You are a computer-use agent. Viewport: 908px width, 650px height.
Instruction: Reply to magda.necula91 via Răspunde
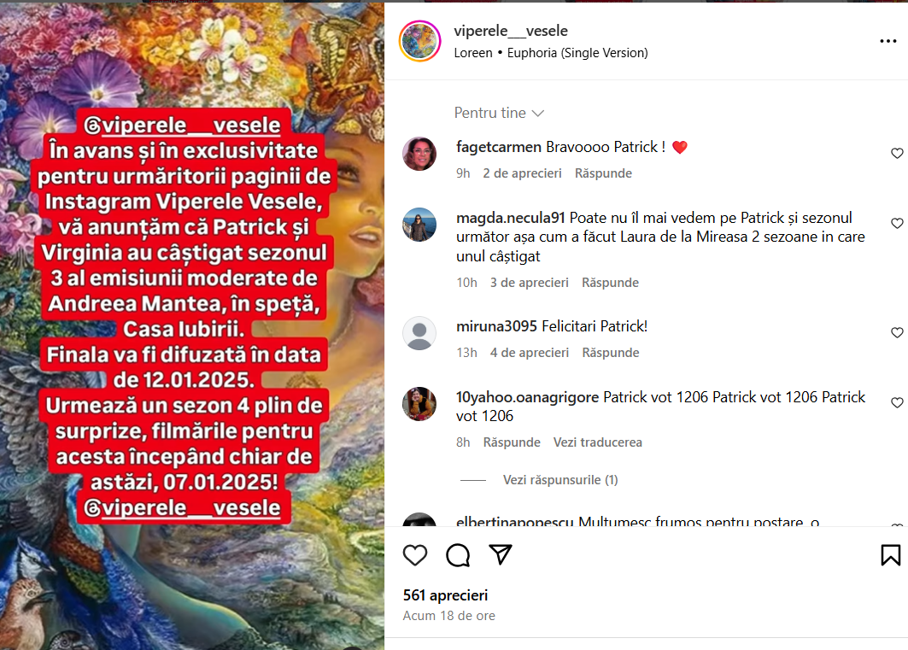click(610, 283)
